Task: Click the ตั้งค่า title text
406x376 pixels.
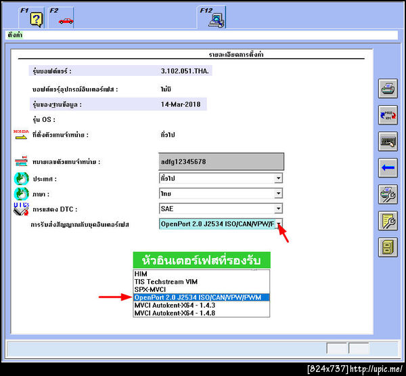Action: [x=15, y=35]
